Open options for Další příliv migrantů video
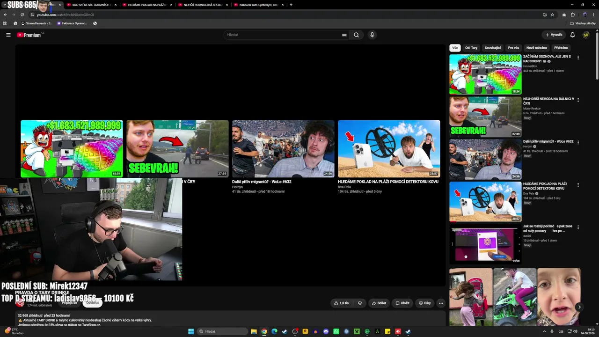Screen dimensions: 599x337 coord(578,142)
